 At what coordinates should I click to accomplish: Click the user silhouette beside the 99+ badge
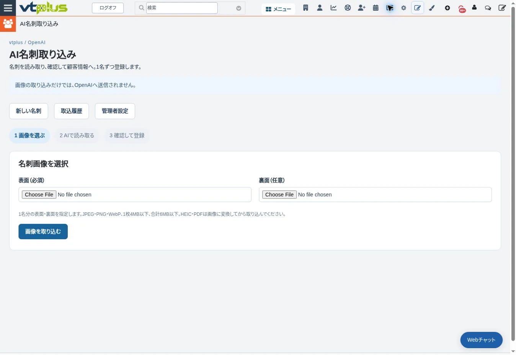[x=475, y=7]
